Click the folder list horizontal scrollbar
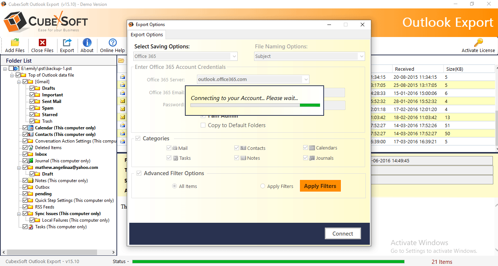498x266 pixels. click(x=59, y=252)
